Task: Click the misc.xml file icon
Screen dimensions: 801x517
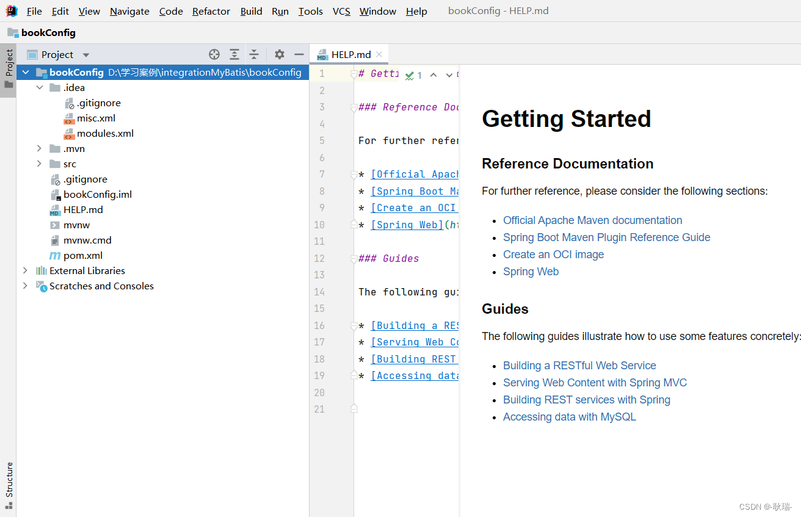Action: click(69, 118)
